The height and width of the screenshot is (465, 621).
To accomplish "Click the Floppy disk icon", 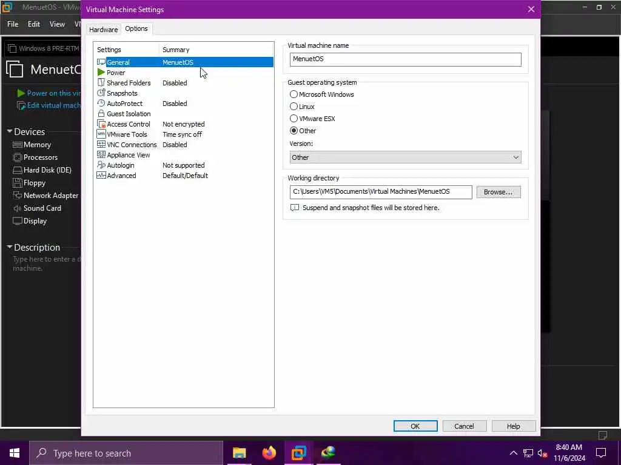I will (18, 183).
